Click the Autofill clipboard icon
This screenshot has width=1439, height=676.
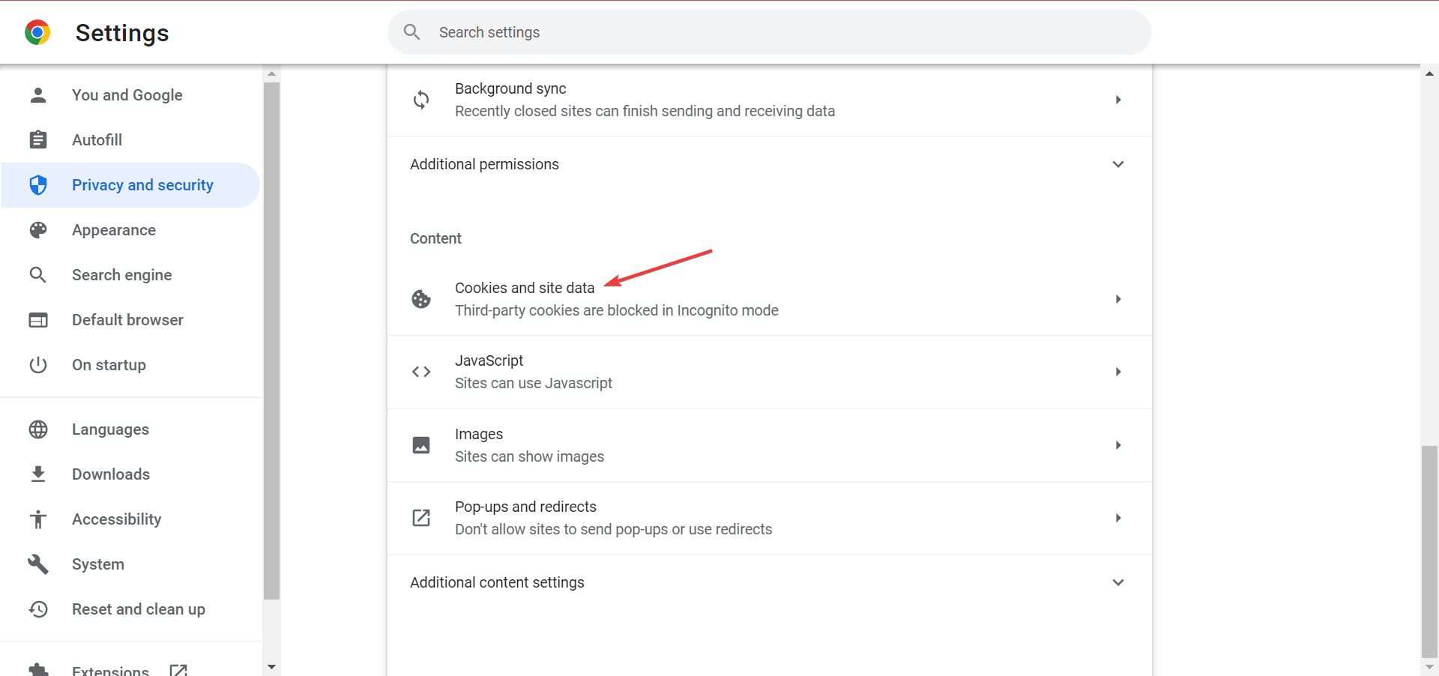38,140
